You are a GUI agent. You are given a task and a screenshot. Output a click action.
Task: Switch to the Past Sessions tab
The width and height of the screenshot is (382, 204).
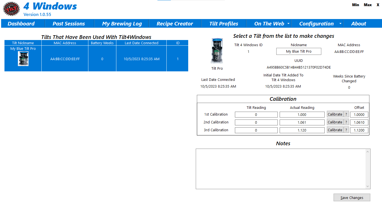pos(69,24)
